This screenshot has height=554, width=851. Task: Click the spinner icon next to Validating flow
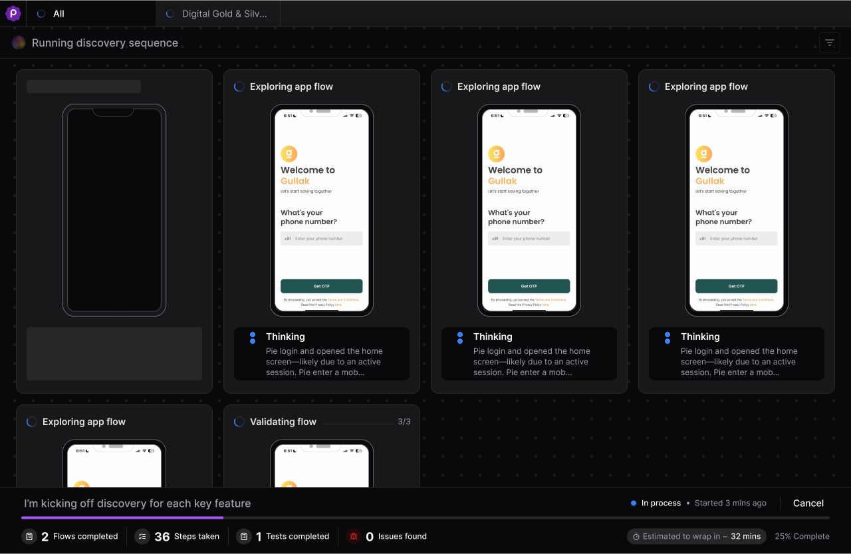[x=239, y=422]
